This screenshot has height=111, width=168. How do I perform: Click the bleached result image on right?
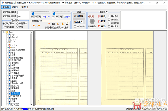click(127, 68)
